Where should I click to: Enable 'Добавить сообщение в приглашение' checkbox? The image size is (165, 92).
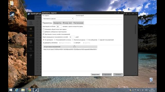pyautogui.click(x=43, y=32)
